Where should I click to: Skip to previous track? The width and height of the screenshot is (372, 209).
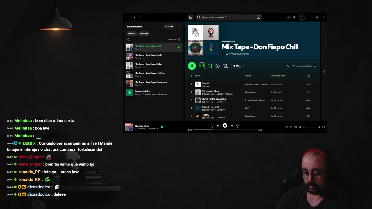tap(218, 125)
